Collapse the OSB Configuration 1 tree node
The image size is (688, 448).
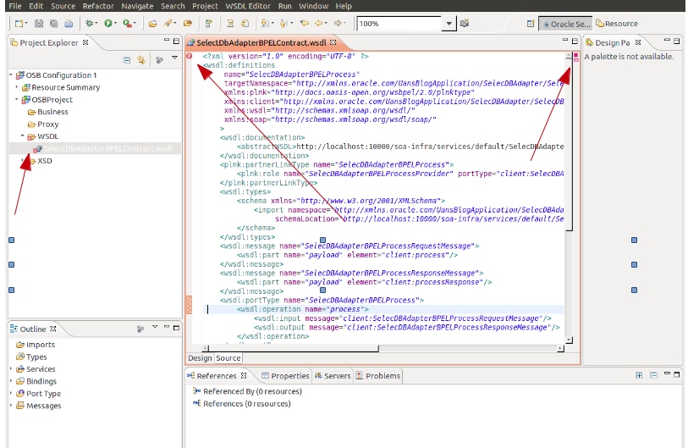tap(12, 75)
